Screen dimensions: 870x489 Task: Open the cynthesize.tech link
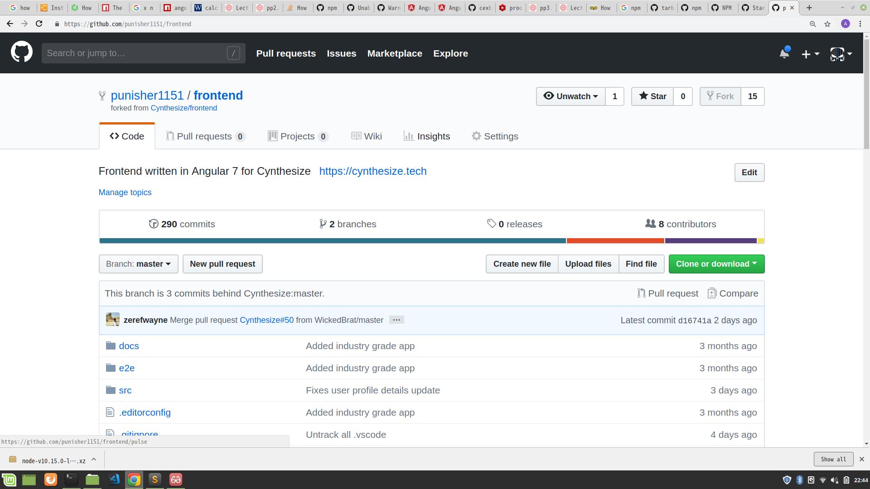(372, 171)
